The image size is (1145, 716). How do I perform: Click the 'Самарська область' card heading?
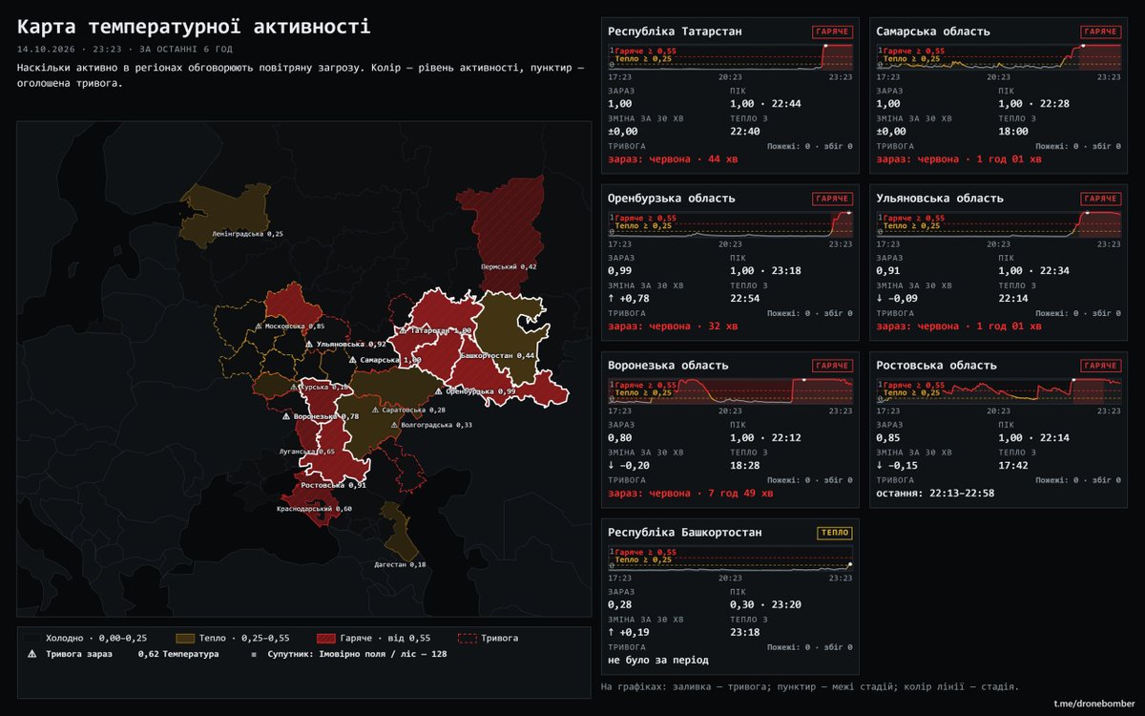[x=933, y=32]
